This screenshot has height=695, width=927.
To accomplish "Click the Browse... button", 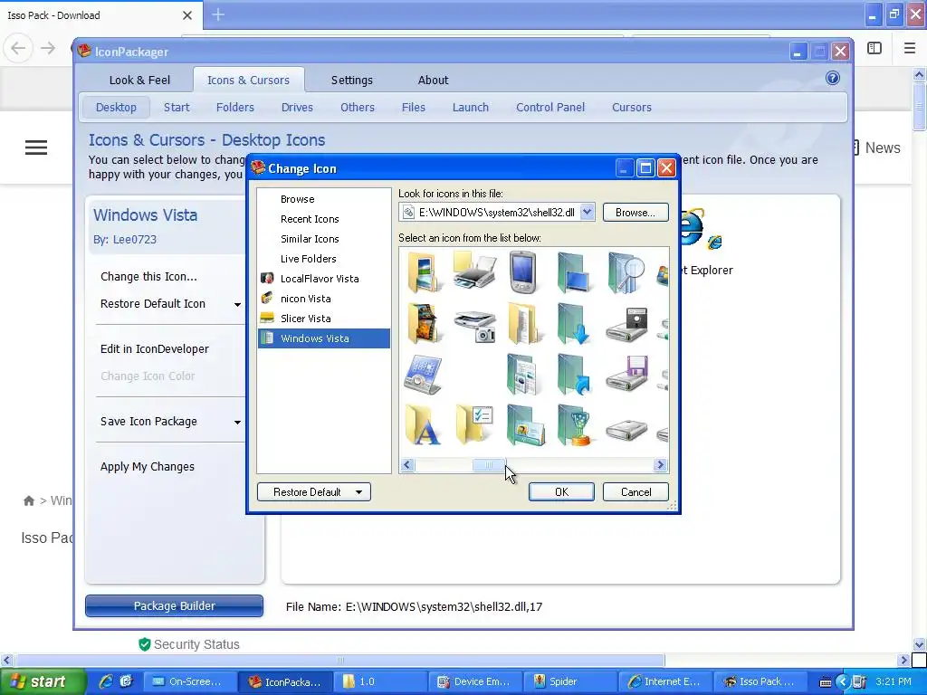I will [x=636, y=212].
